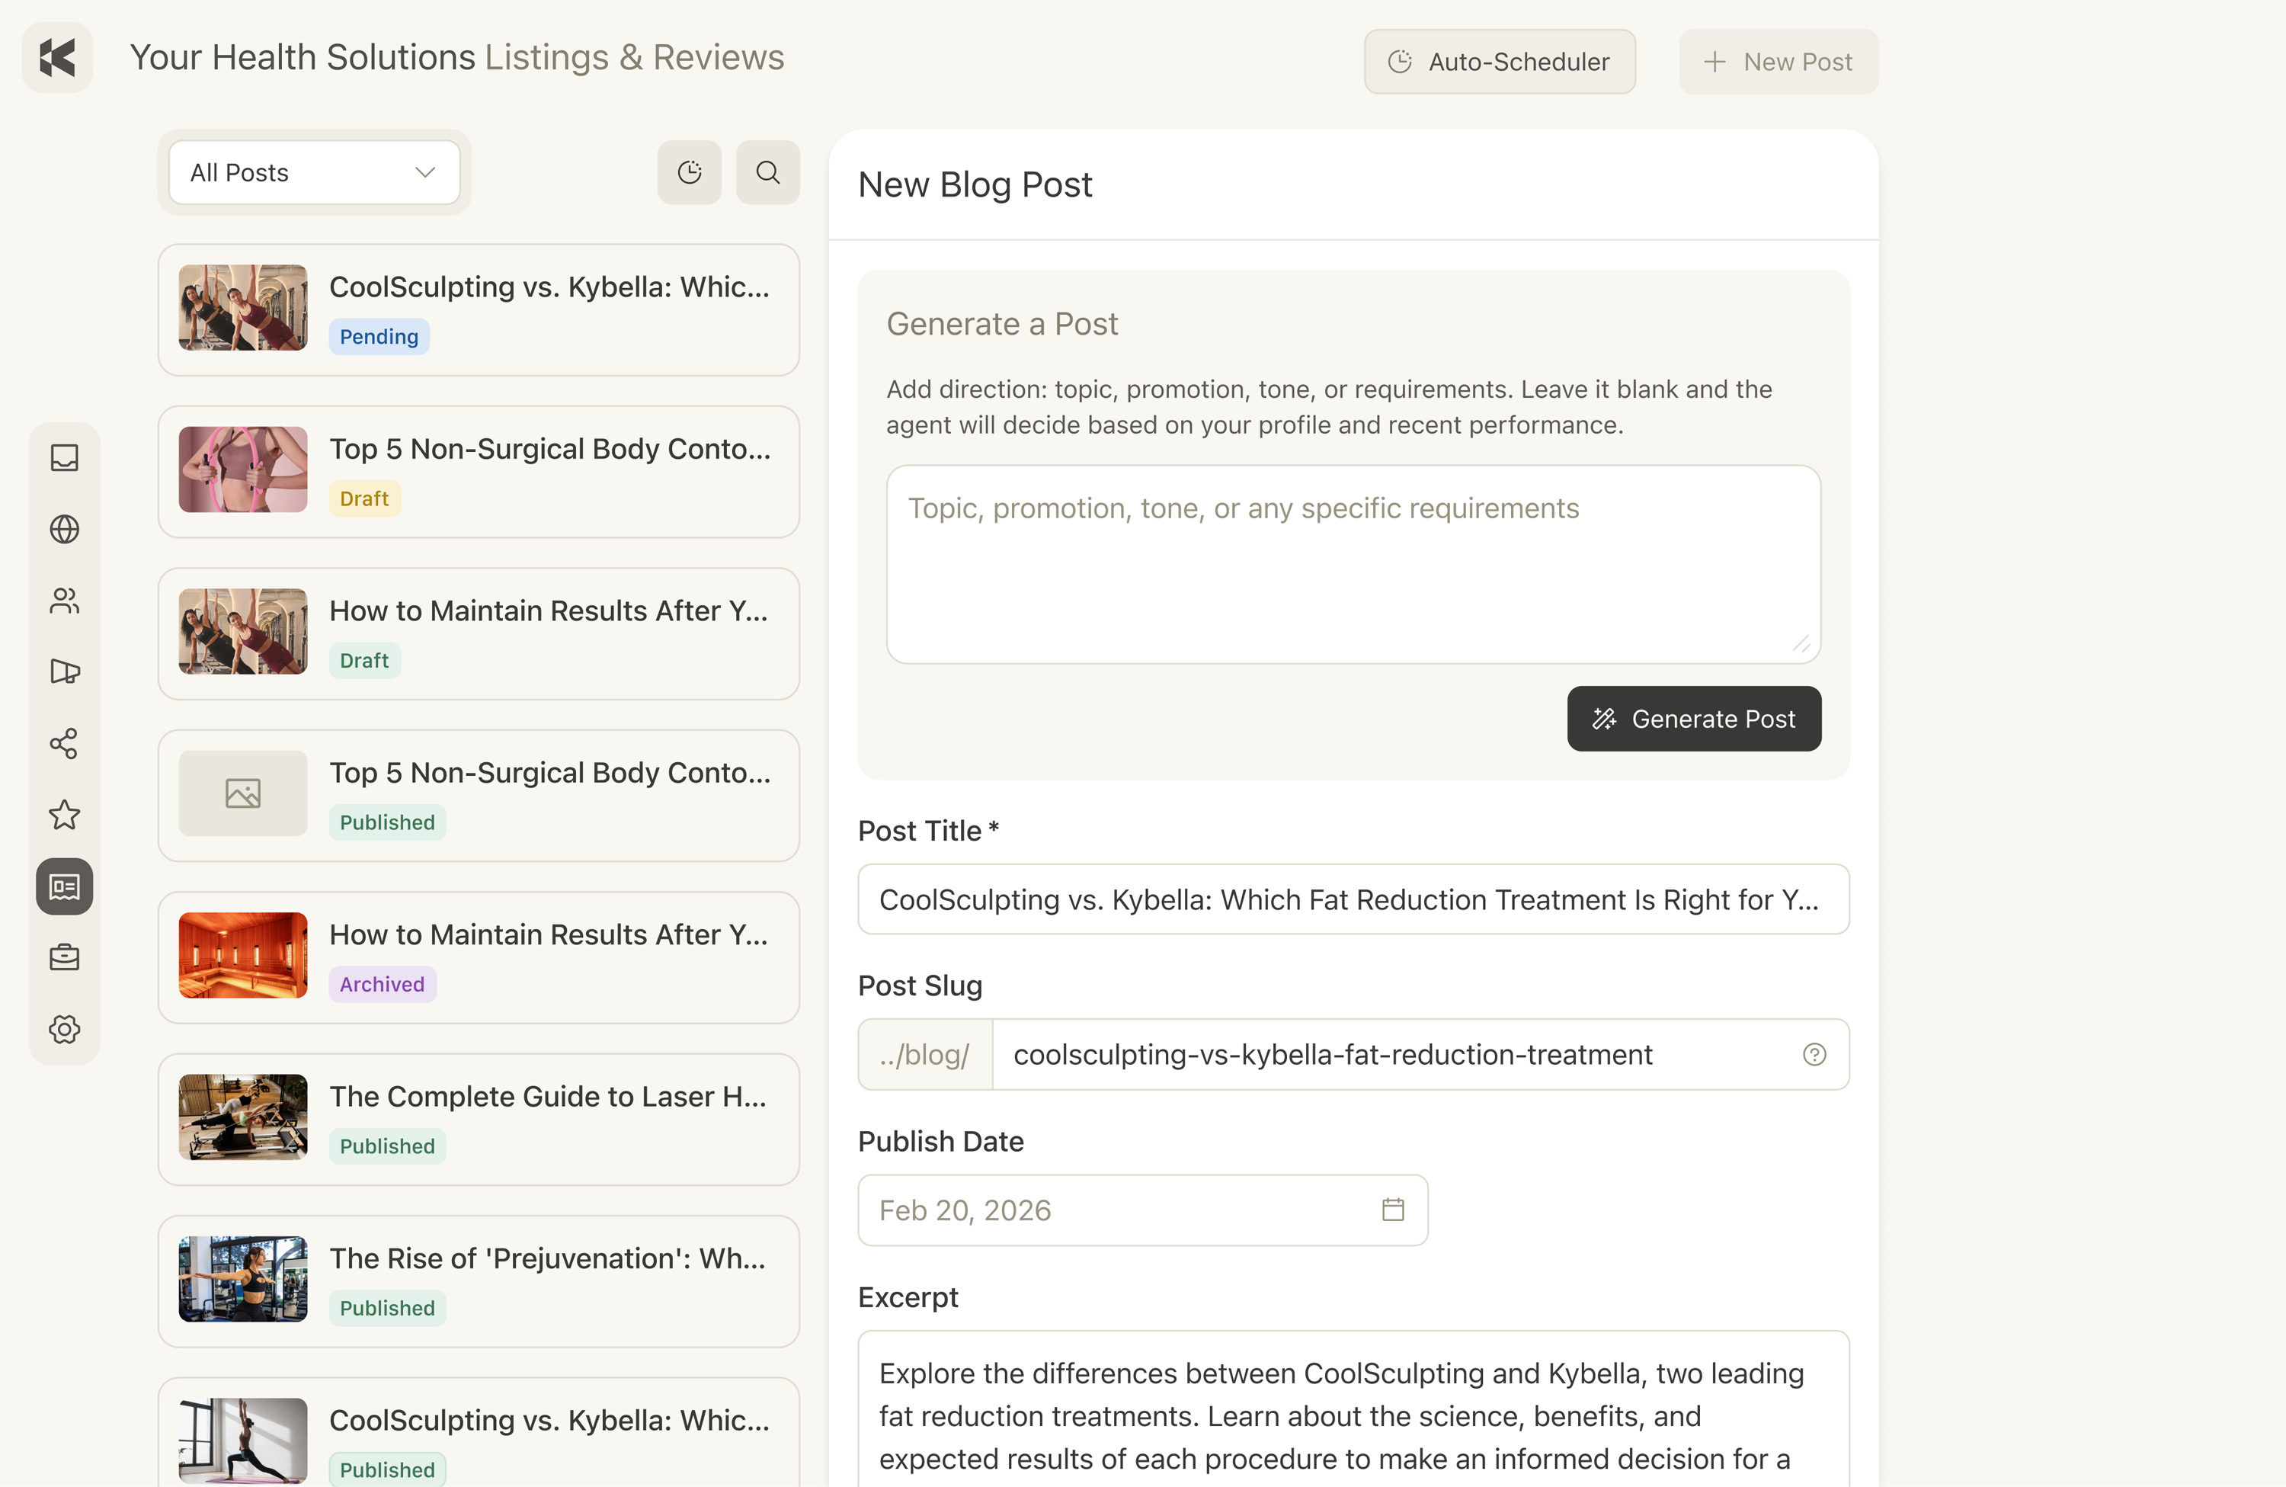Click the Pending status badge

[x=379, y=337]
